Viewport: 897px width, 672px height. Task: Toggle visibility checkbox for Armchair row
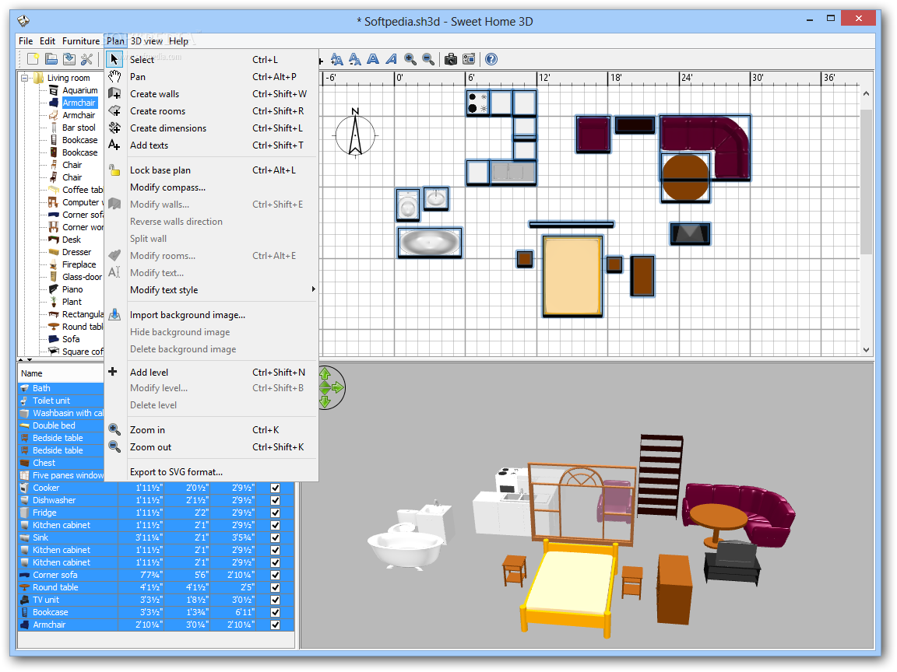coord(275,625)
